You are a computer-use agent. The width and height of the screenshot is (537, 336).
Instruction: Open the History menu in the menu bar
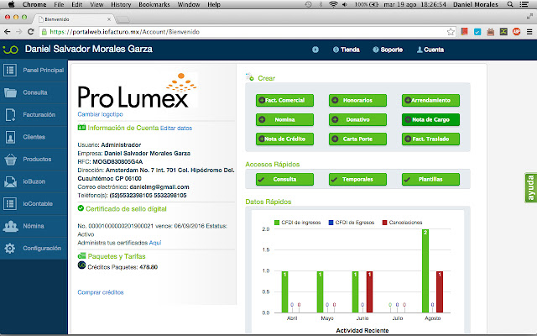(x=121, y=4)
